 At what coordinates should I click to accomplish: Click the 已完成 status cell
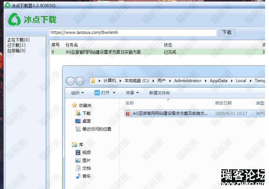(170, 52)
